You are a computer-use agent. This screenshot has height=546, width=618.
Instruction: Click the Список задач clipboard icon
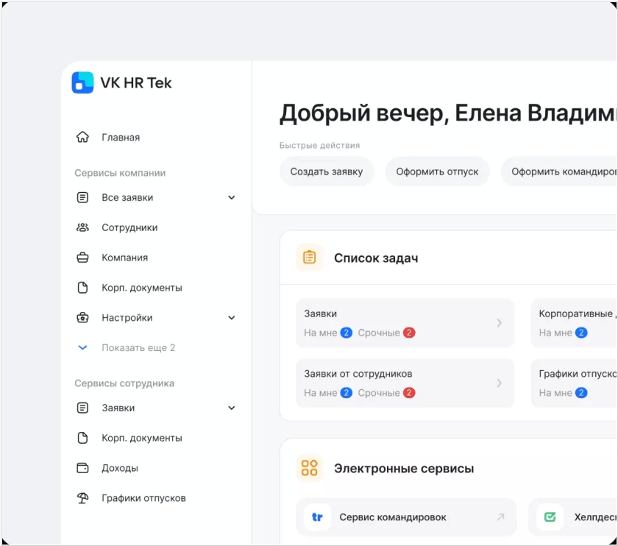point(310,258)
